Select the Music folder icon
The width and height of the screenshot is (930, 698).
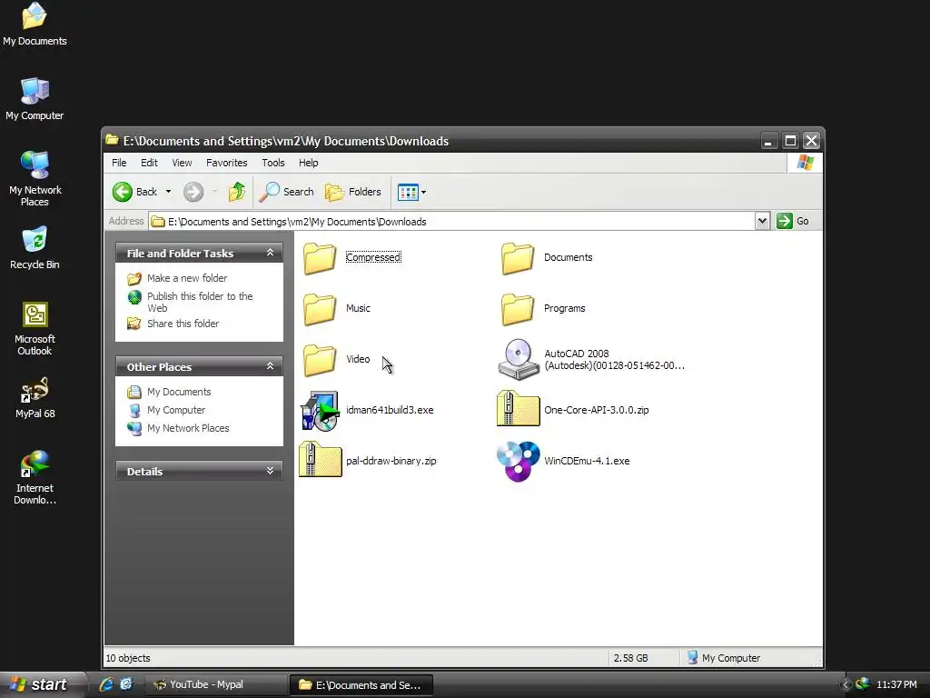click(320, 309)
